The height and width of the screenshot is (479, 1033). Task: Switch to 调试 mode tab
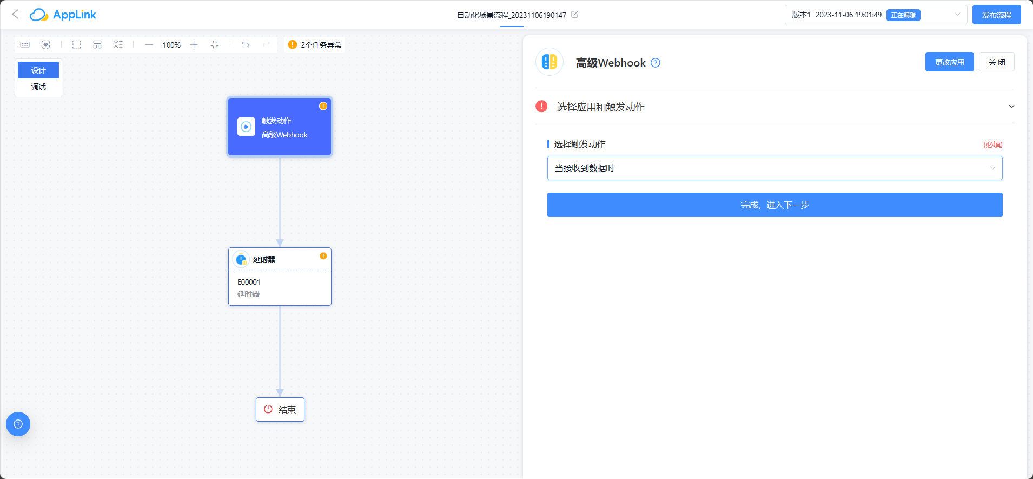coord(38,87)
